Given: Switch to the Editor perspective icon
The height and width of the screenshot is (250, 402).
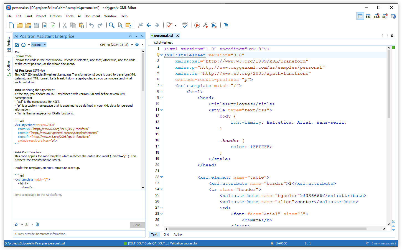Looking at the screenshot, I should pos(360,16).
